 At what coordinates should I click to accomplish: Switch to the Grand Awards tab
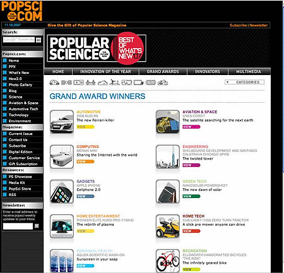163,71
